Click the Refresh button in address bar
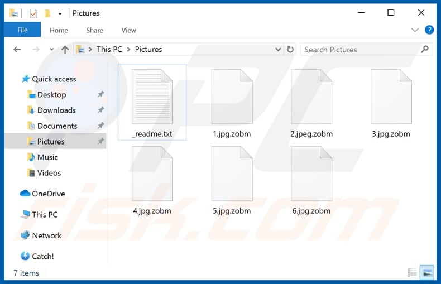The image size is (441, 284). (290, 49)
